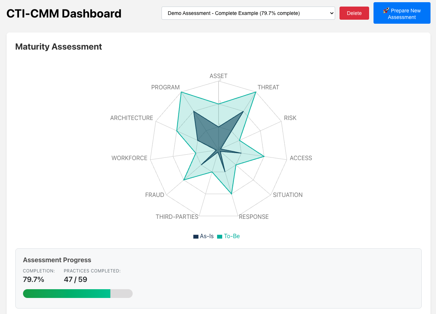Select the PROGRAM label on the chart
436x314 pixels.
click(165, 87)
